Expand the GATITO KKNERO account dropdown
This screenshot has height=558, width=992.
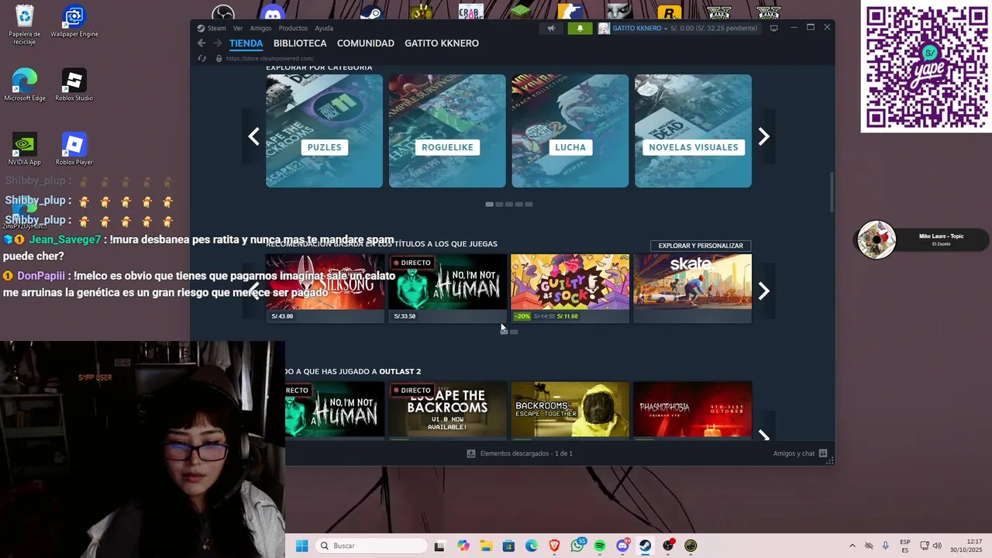(x=666, y=29)
